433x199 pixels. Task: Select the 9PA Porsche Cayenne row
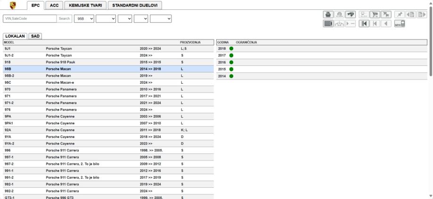[x=108, y=116]
